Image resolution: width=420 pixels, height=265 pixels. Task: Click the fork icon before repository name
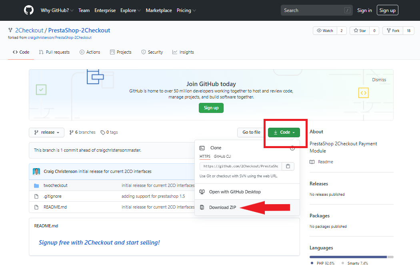click(10, 30)
